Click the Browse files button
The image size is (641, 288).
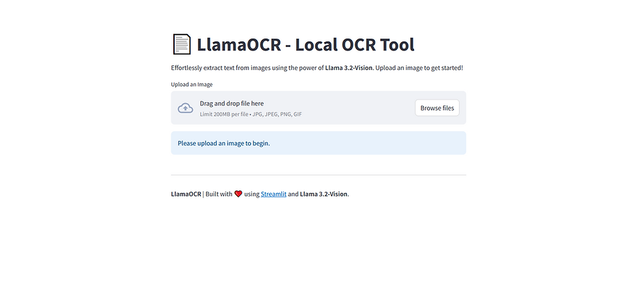[x=437, y=108]
